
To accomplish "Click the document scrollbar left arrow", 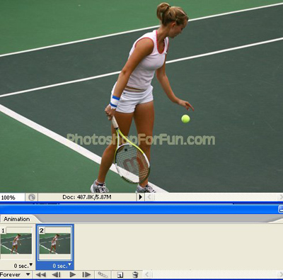I will [x=149, y=197].
